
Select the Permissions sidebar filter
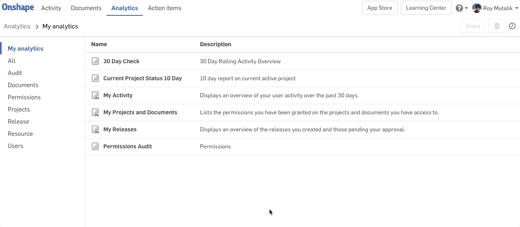point(24,97)
